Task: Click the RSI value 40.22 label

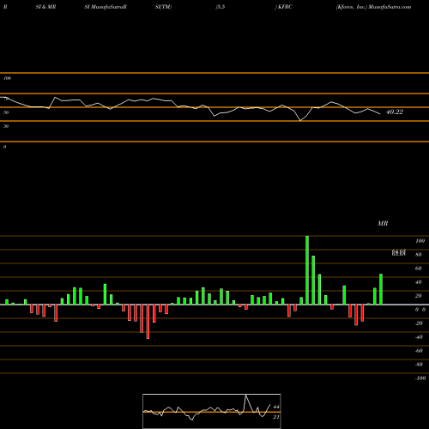Action: 395,112
